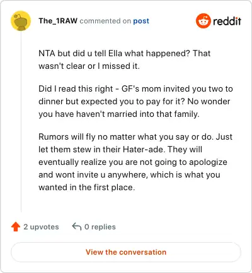252x273 pixels.
Task: Follow the blue "post" link
Action: tap(141, 21)
